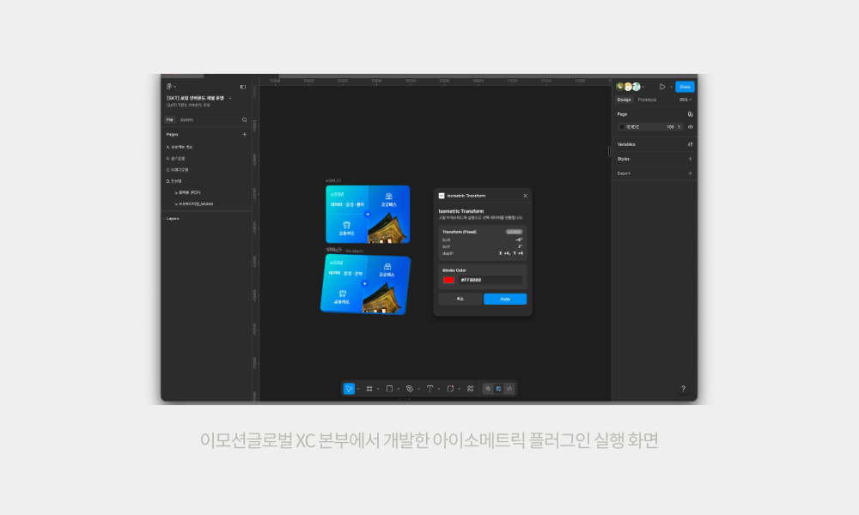Open the help question mark button
Screen dimensions: 859x515
point(683,389)
